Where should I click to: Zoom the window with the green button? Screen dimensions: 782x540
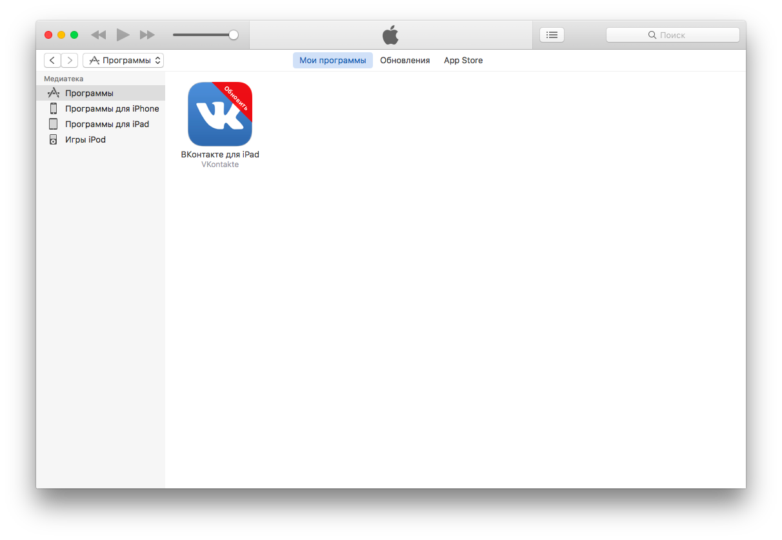74,35
